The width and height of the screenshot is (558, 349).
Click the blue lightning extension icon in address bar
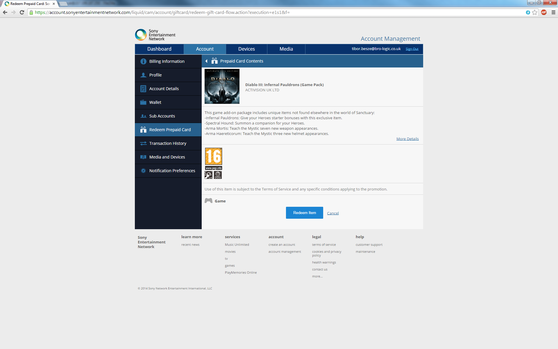528,12
